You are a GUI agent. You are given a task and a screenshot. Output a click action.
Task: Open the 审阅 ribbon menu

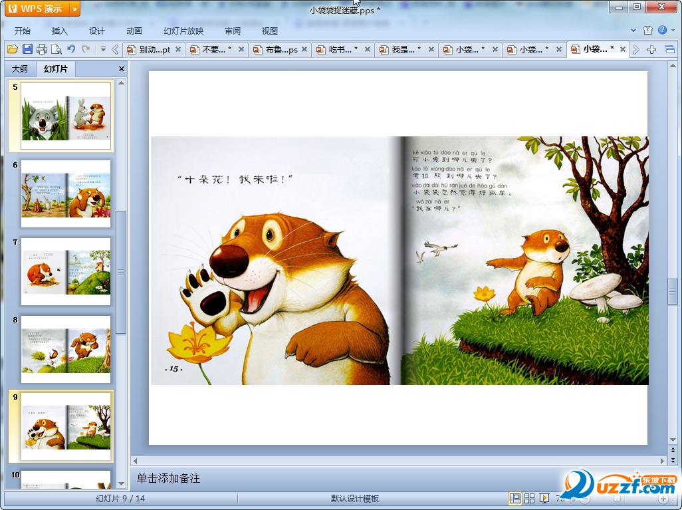233,31
